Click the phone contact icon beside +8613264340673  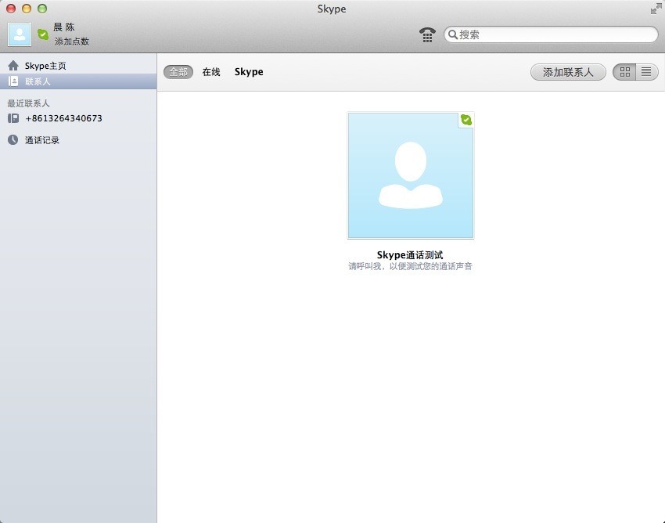click(x=13, y=118)
